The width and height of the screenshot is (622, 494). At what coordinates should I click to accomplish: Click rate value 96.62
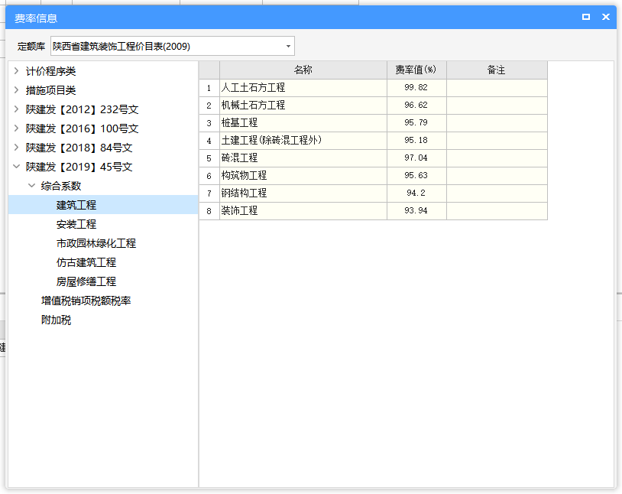tap(416, 106)
